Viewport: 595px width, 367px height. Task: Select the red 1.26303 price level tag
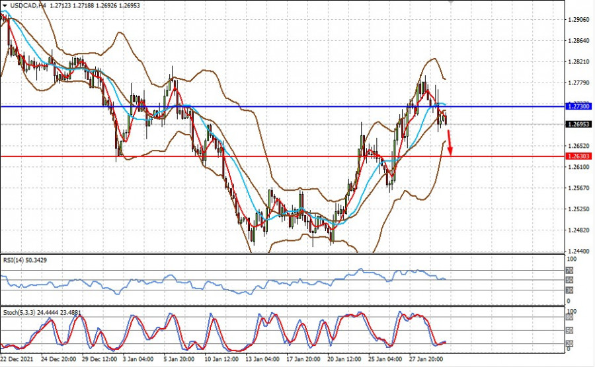click(578, 156)
